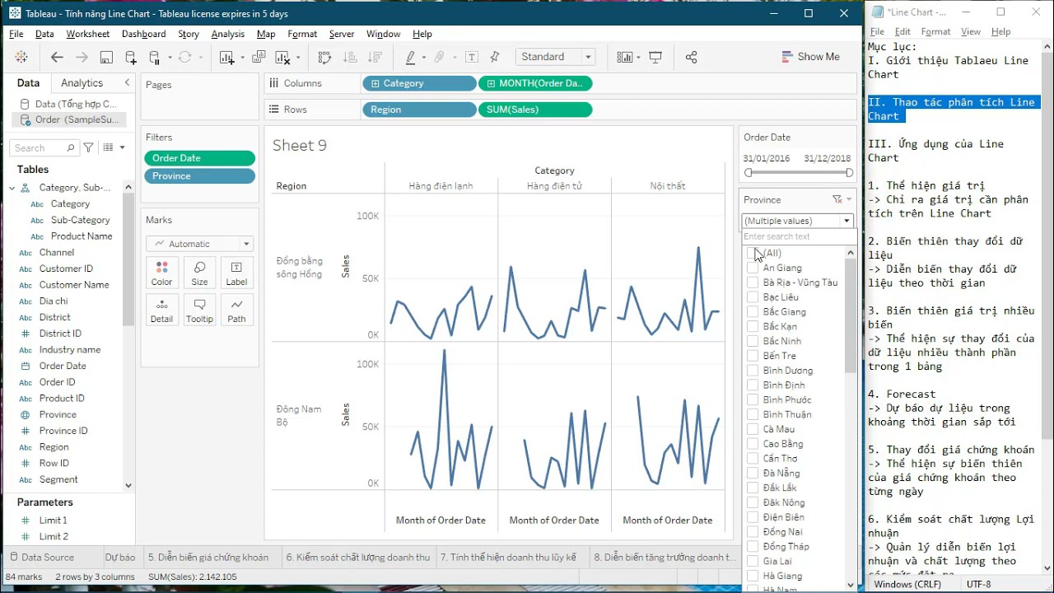This screenshot has width=1054, height=593.
Task: Click the Tableau start page logo icon
Action: point(21,57)
